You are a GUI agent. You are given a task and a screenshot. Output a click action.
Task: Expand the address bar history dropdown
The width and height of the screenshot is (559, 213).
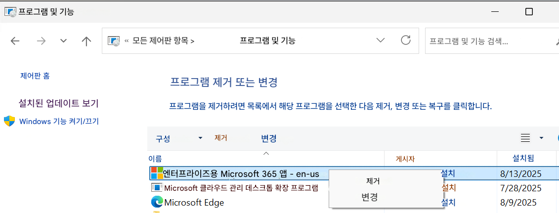(x=381, y=40)
